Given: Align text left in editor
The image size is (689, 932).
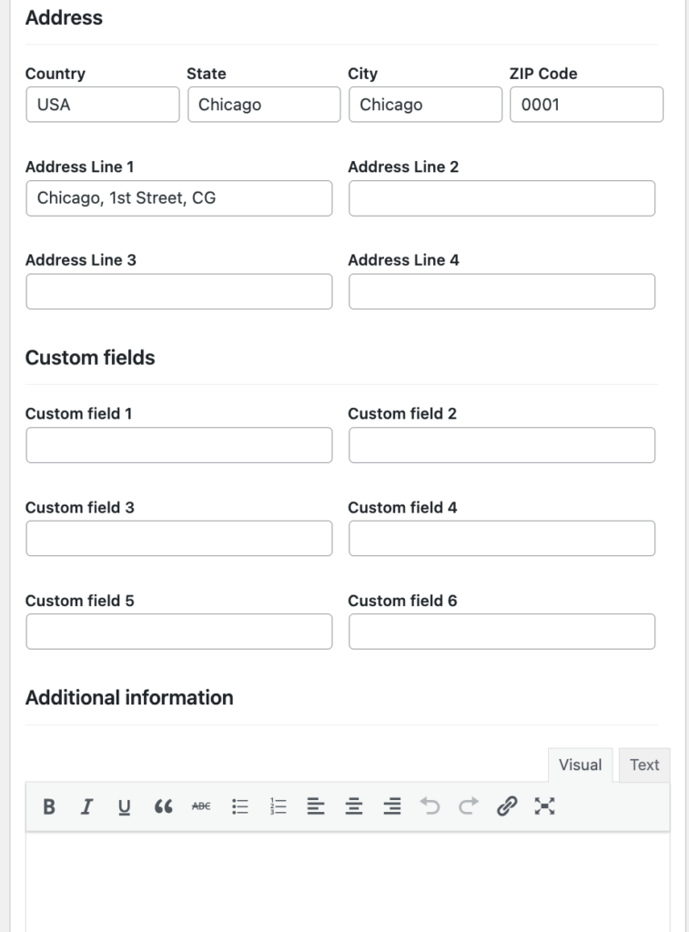Looking at the screenshot, I should click(x=316, y=806).
